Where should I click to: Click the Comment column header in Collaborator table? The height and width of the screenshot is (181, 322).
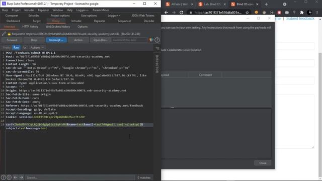[205, 75]
